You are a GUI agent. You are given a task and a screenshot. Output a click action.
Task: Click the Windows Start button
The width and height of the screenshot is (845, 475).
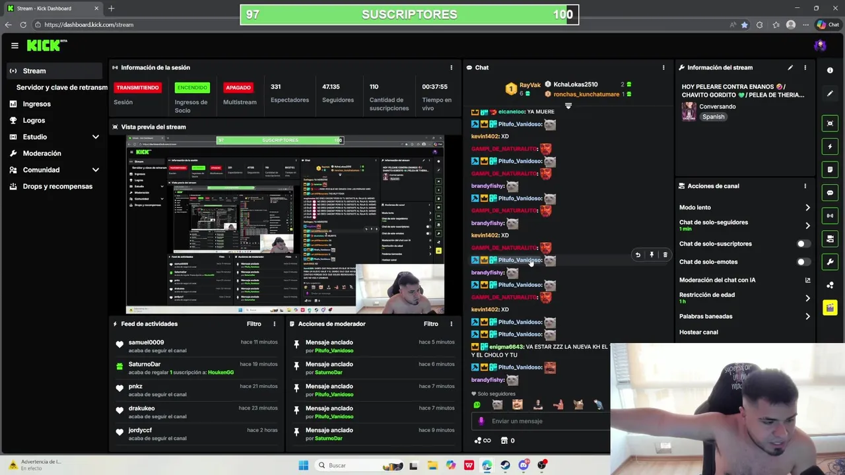pyautogui.click(x=303, y=465)
